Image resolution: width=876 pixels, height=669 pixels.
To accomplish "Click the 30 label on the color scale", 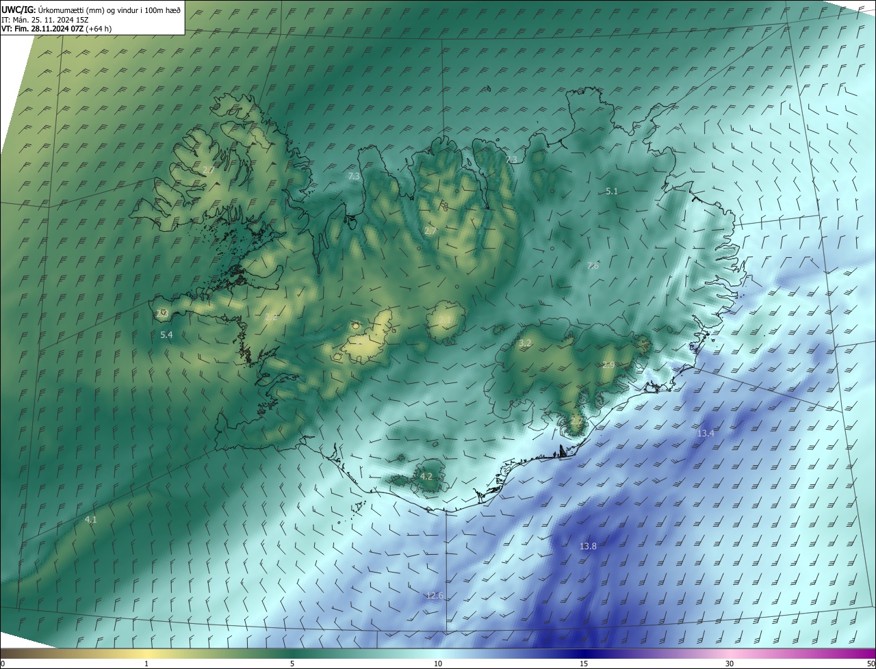I will (730, 664).
